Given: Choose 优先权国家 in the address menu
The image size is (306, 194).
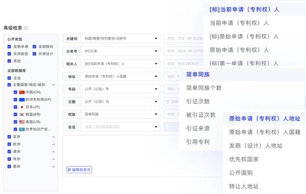Looking at the screenshot, I should pyautogui.click(x=244, y=159).
